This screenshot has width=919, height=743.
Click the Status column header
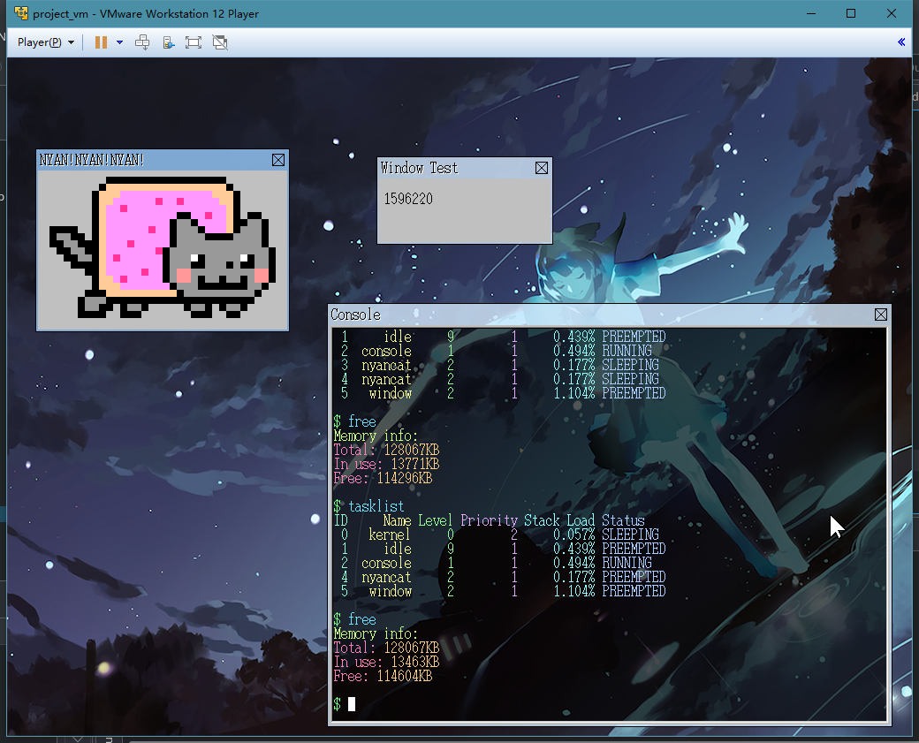click(x=623, y=520)
